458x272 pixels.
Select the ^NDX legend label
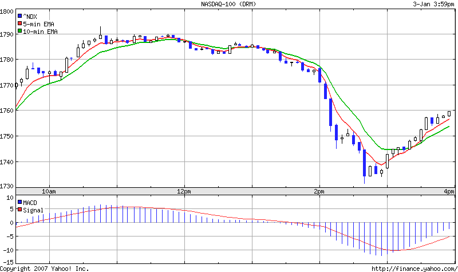tap(30, 17)
